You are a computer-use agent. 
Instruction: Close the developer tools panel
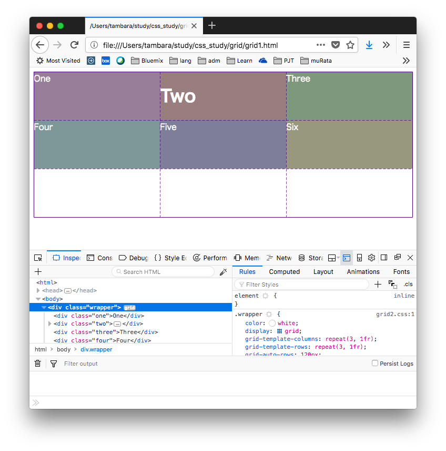click(x=410, y=258)
